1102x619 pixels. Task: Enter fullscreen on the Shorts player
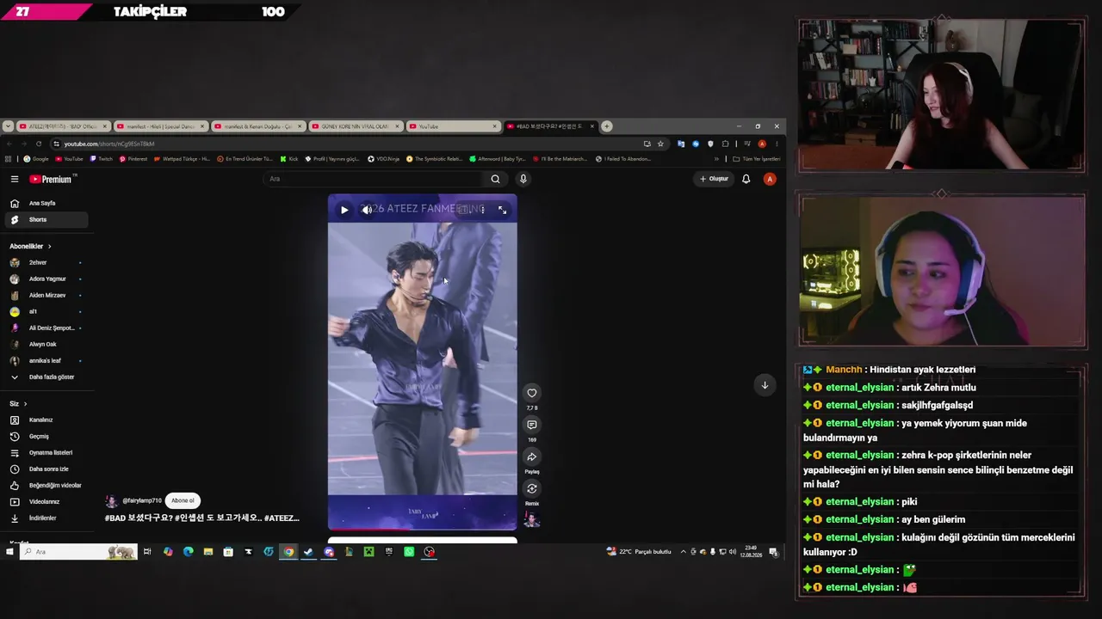(x=503, y=210)
